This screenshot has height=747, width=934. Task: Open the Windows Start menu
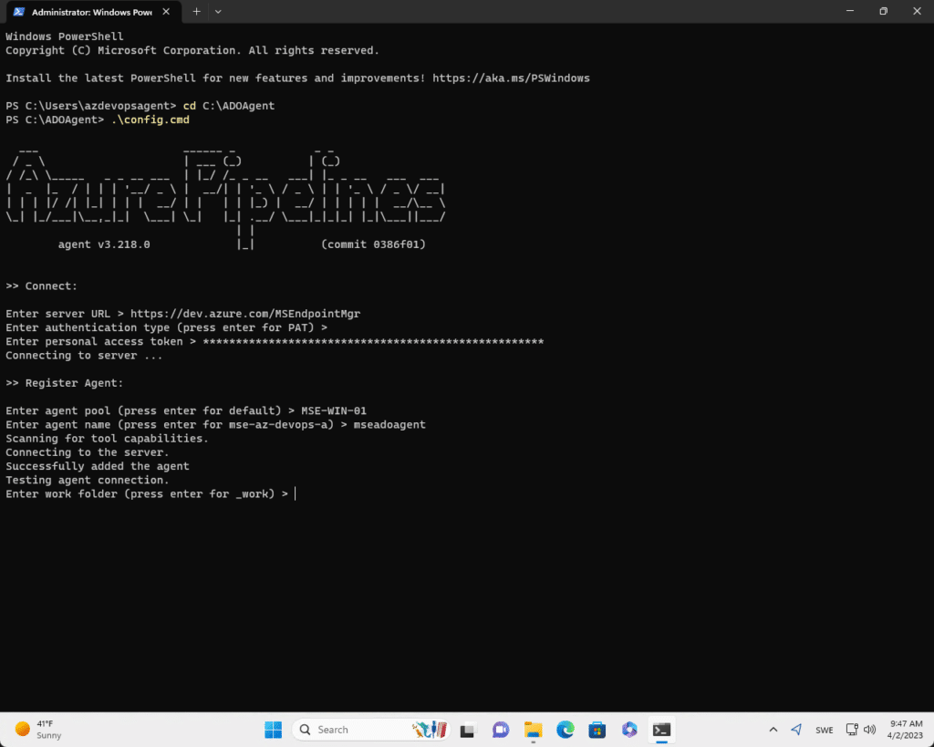[274, 730]
